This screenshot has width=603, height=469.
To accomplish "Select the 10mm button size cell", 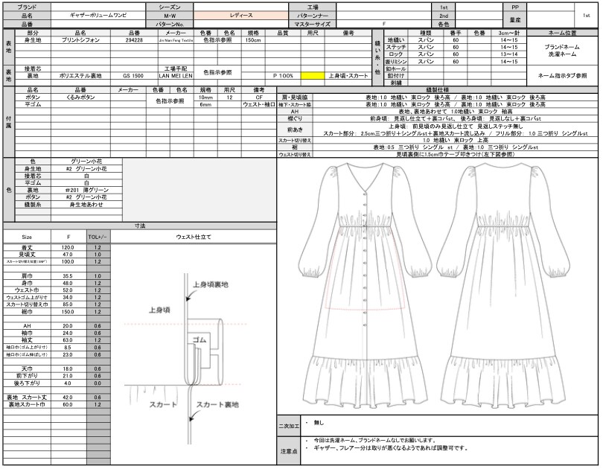I will [205, 98].
